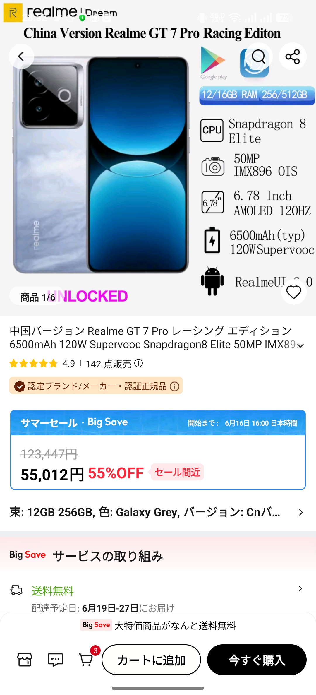The height and width of the screenshot is (695, 316).
Task: Click カートに追加 button
Action: (x=151, y=660)
